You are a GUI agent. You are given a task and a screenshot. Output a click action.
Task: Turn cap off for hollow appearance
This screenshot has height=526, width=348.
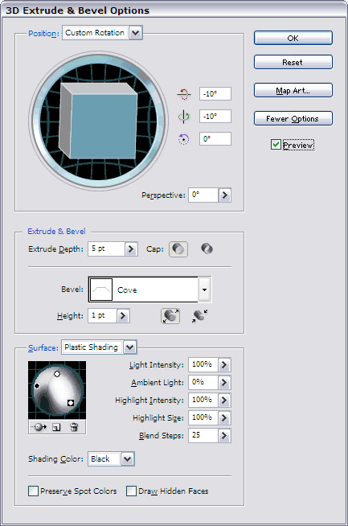[x=207, y=249]
